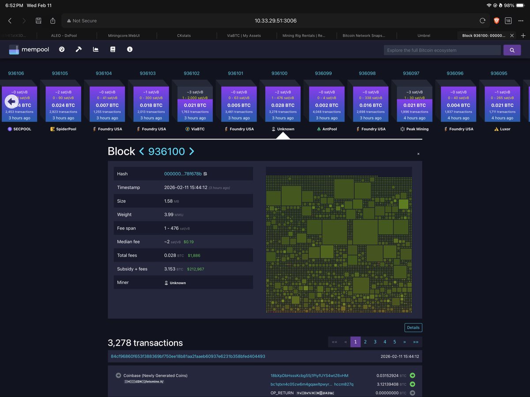The height and width of the screenshot is (397, 530).
Task: Go to transactions page 2
Action: coord(365,342)
